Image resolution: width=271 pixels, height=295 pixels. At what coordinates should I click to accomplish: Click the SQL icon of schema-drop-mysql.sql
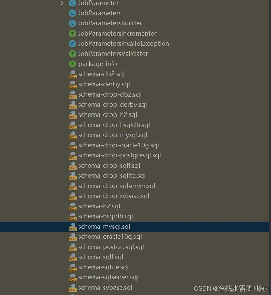coord(72,135)
